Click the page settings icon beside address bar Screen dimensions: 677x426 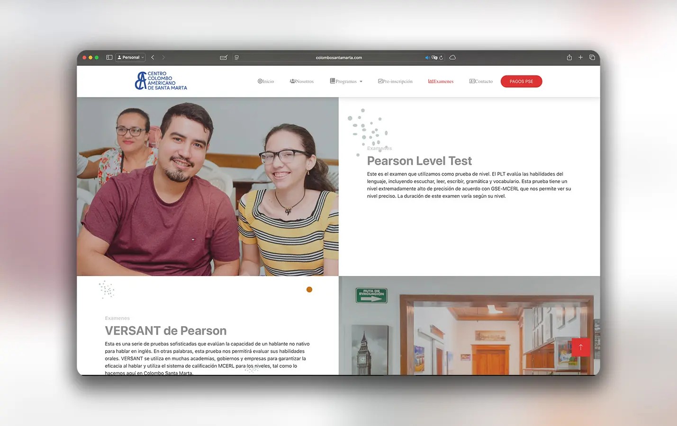[237, 57]
